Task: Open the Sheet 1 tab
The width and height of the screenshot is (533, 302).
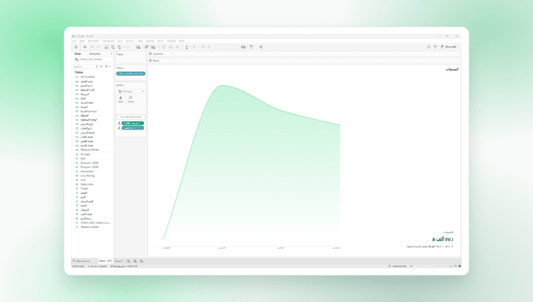Action: point(119,261)
